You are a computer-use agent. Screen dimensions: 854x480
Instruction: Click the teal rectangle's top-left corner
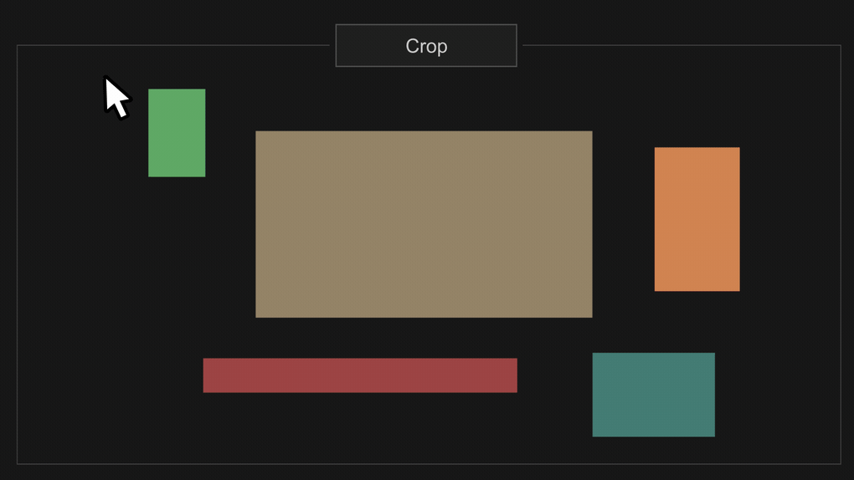[x=593, y=353]
